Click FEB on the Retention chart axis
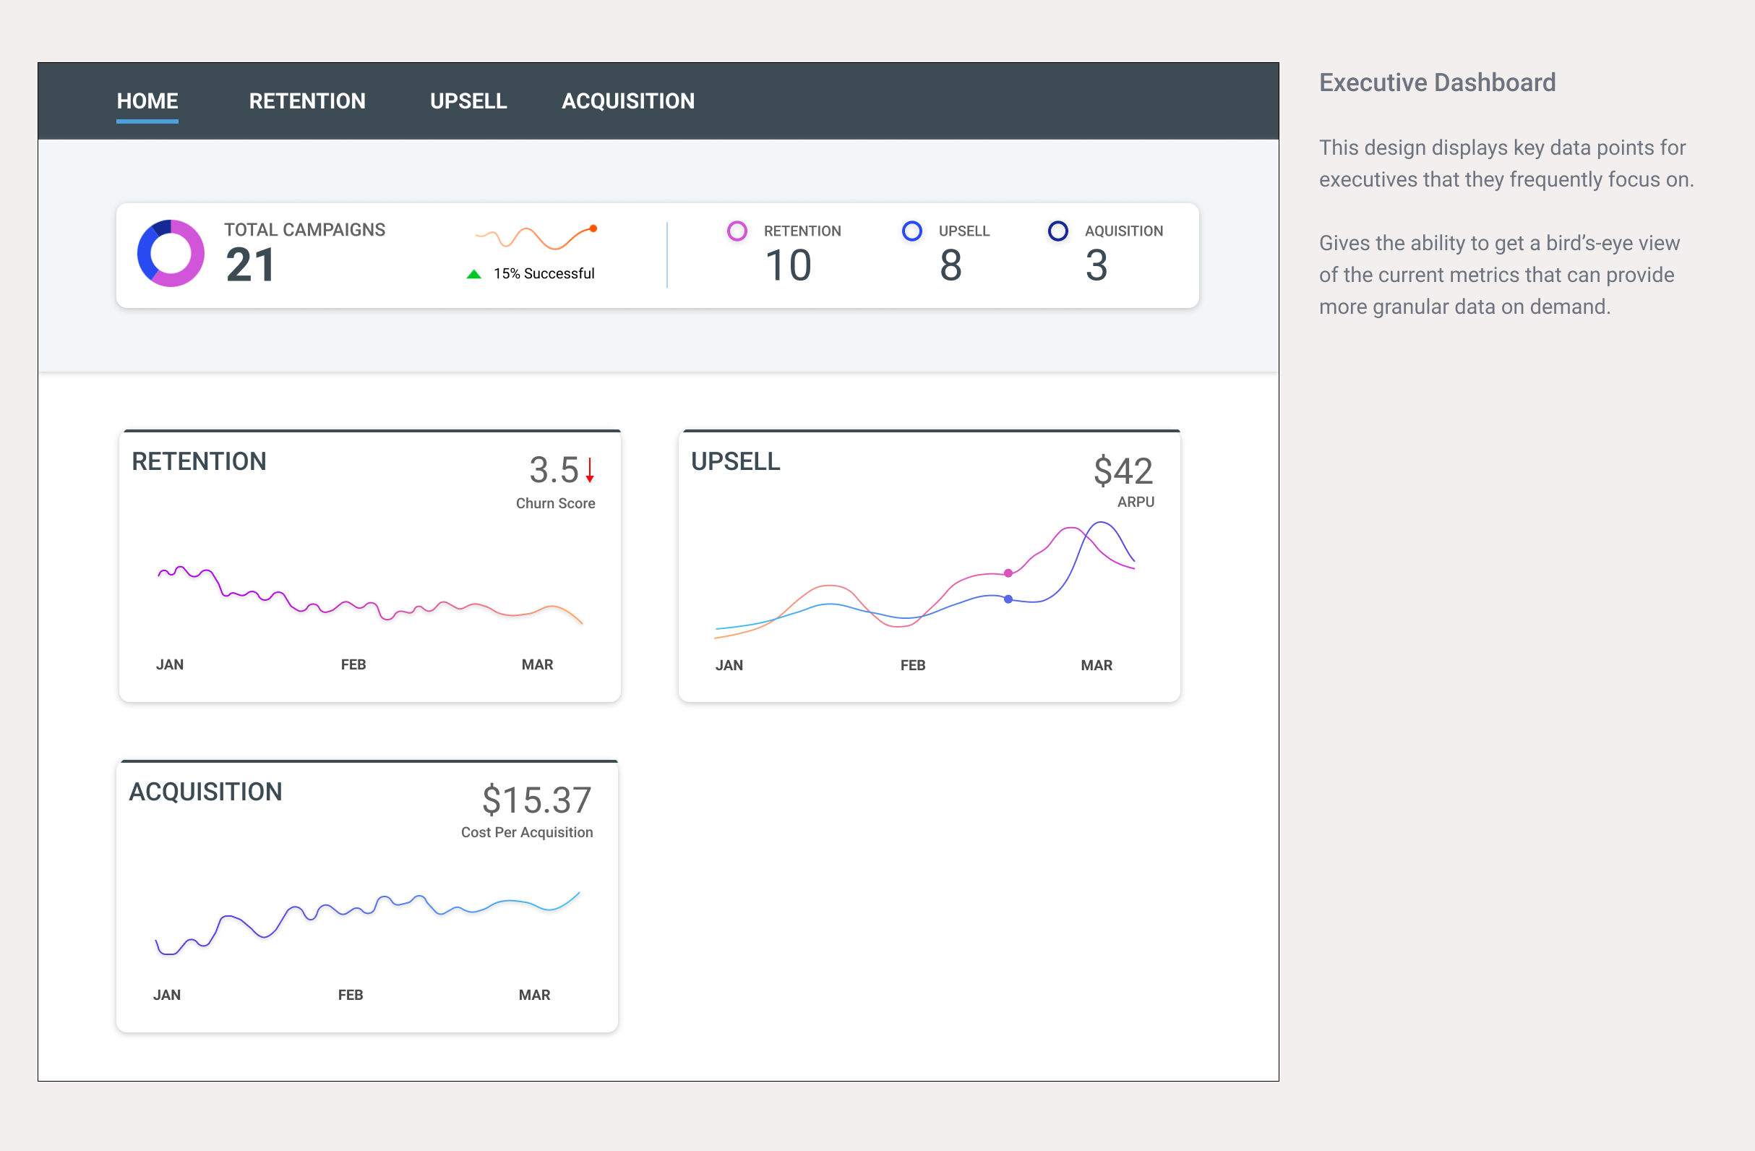Viewport: 1755px width, 1151px height. 353,665
